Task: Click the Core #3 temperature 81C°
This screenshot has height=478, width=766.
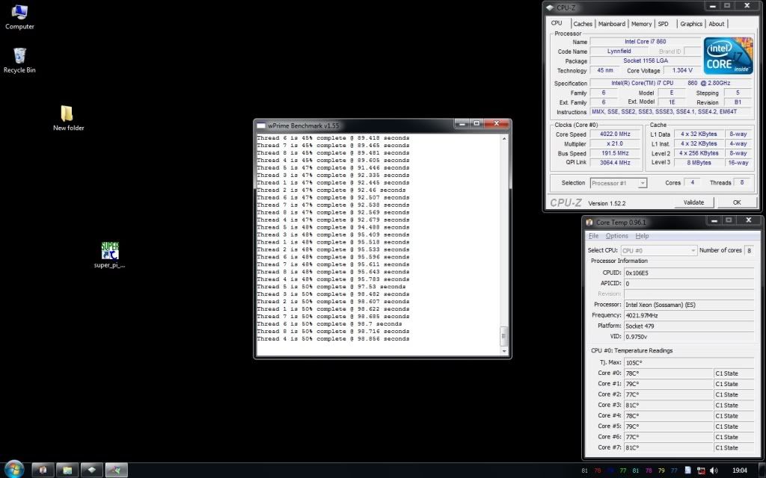Action: coord(668,405)
